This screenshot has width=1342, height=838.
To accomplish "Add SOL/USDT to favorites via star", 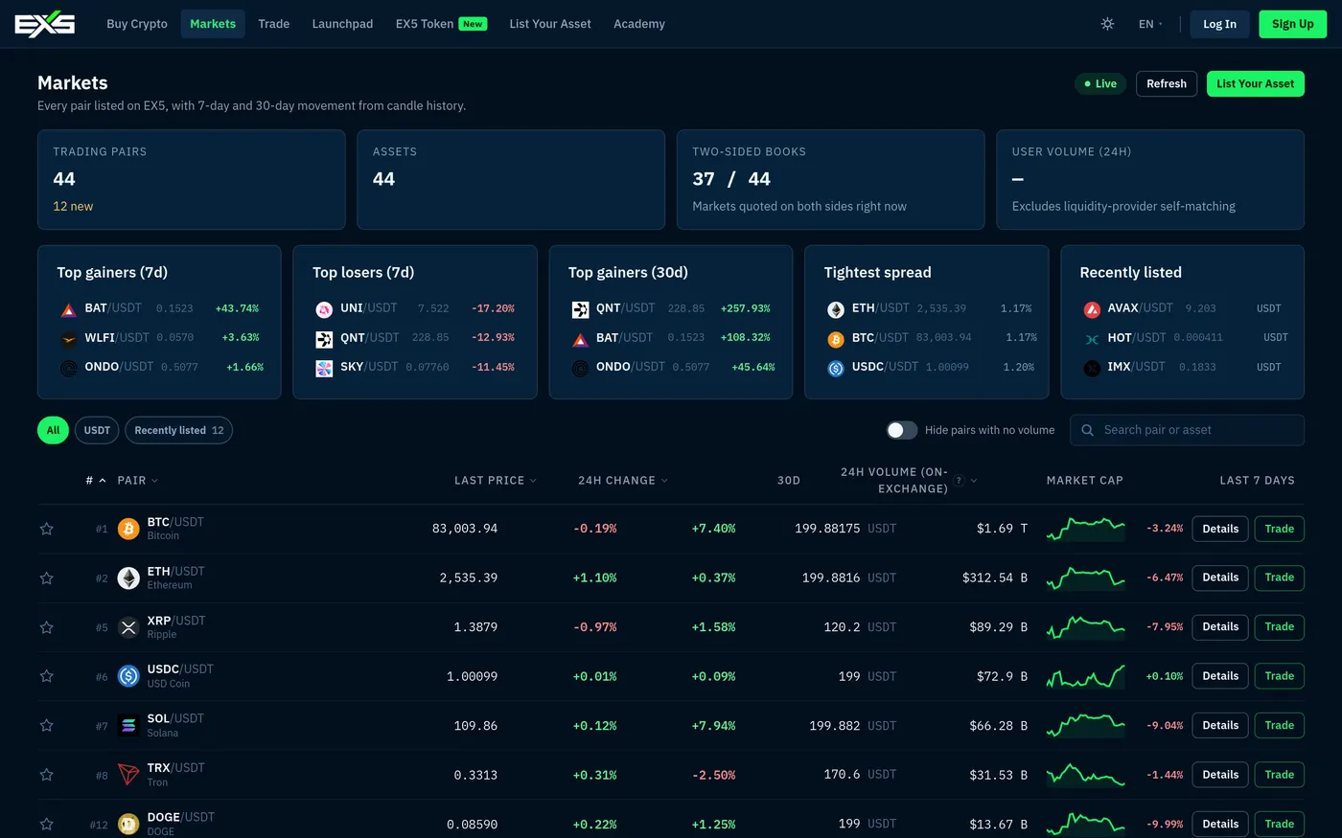I will [46, 726].
